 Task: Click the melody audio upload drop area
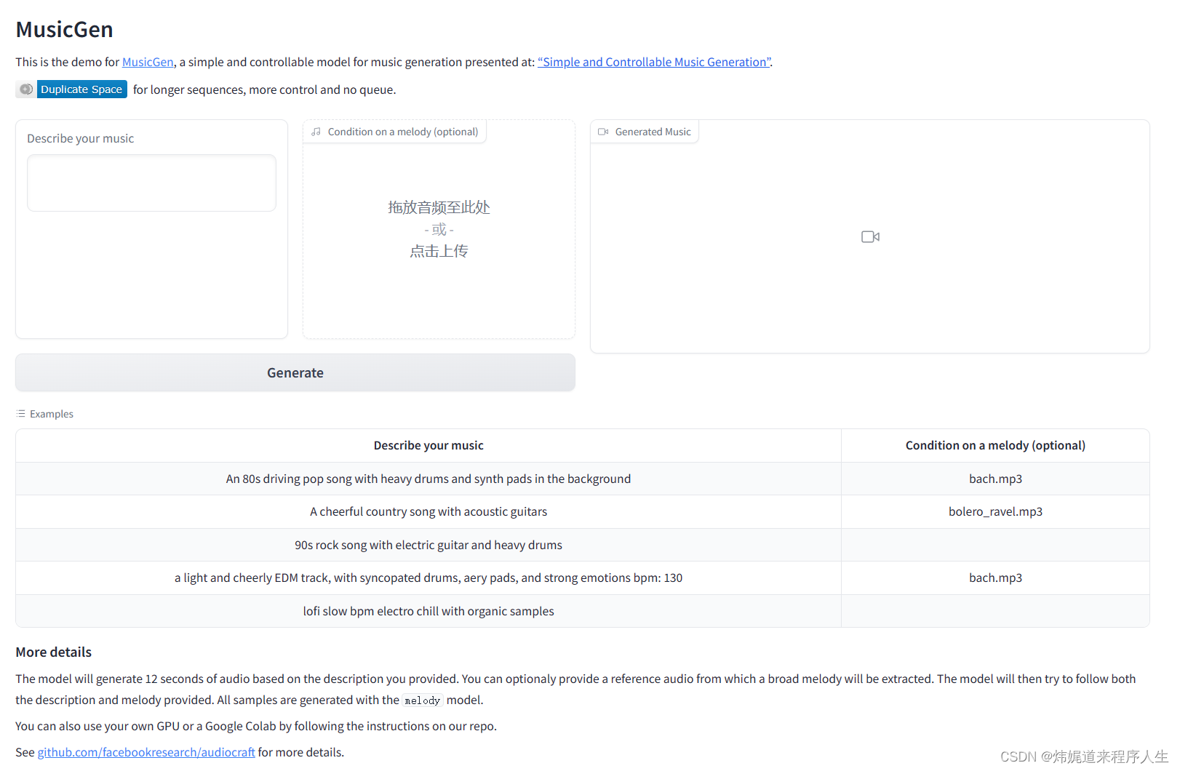point(439,229)
